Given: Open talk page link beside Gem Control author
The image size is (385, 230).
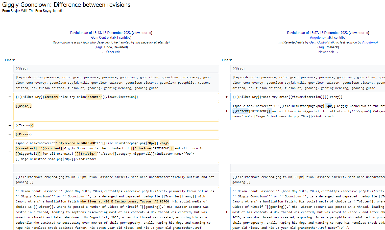Looking at the screenshot, I should (114, 38).
